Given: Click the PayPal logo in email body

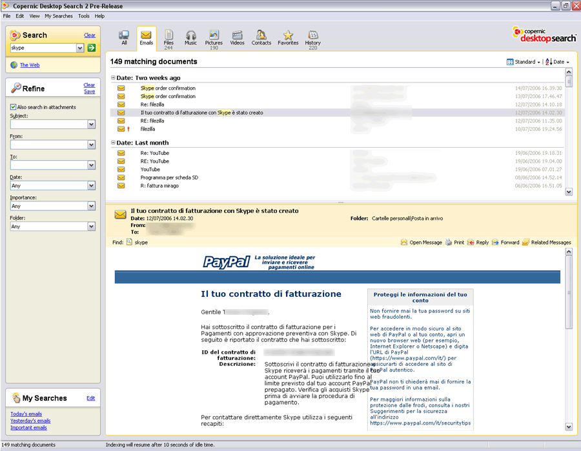Looking at the screenshot, I should pyautogui.click(x=227, y=262).
